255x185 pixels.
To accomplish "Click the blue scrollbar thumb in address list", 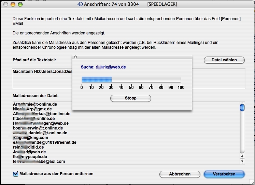I will tap(242, 108).
